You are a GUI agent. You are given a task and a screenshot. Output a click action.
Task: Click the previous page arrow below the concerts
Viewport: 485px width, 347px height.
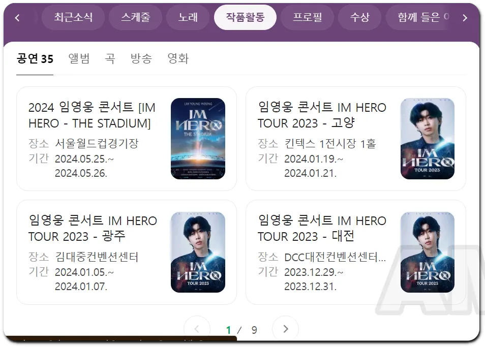(197, 329)
